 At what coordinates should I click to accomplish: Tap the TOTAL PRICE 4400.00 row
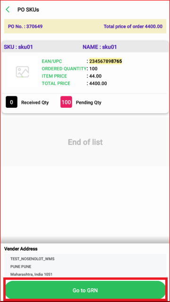pyautogui.click(x=74, y=83)
